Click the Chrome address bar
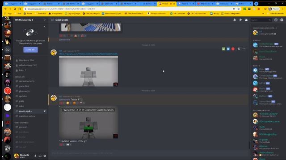The image size is (286, 160). tap(128, 9)
